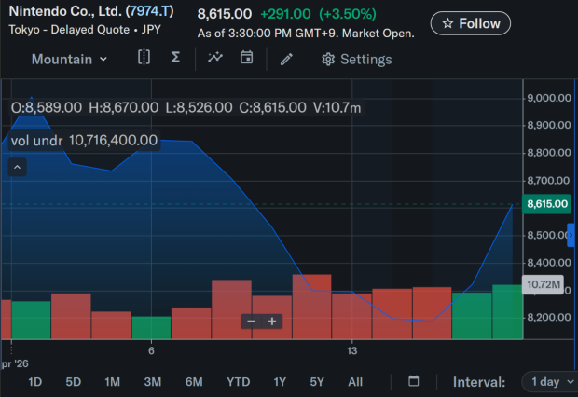Select the YTD range
Viewport: 578px width, 397px height.
(238, 382)
